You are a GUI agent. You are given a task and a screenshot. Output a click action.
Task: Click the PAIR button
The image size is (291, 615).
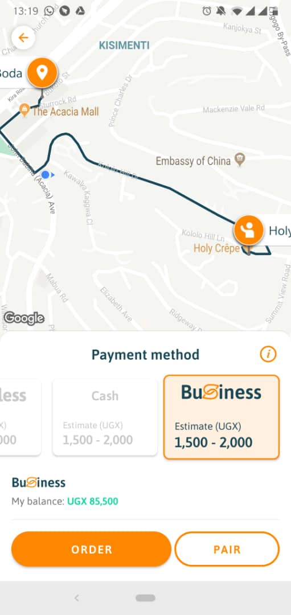tap(227, 549)
